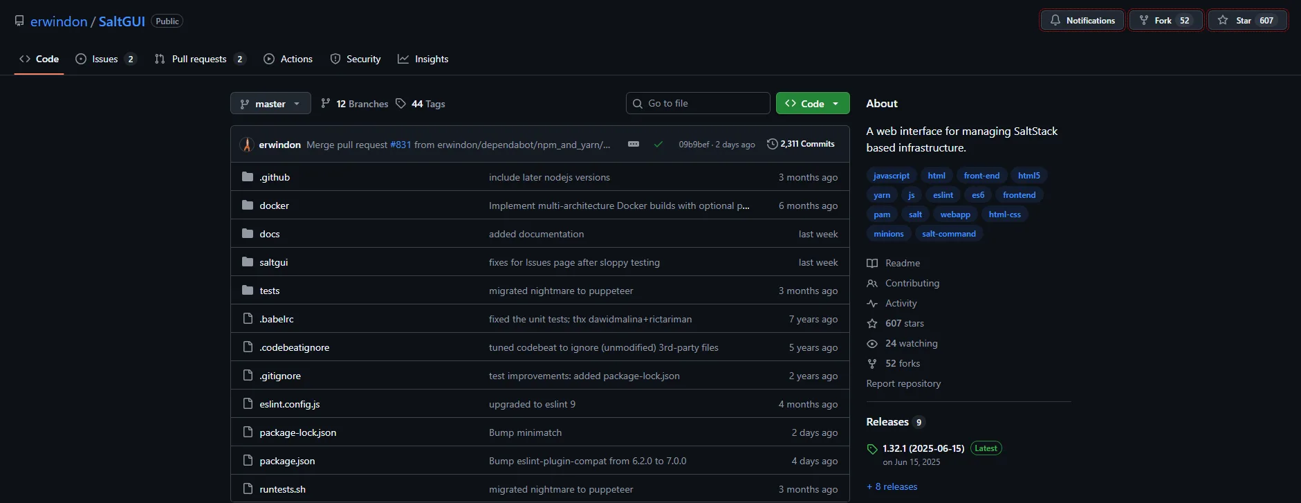Open the master branch dropdown
Screen dimensions: 1301x503
click(270, 104)
